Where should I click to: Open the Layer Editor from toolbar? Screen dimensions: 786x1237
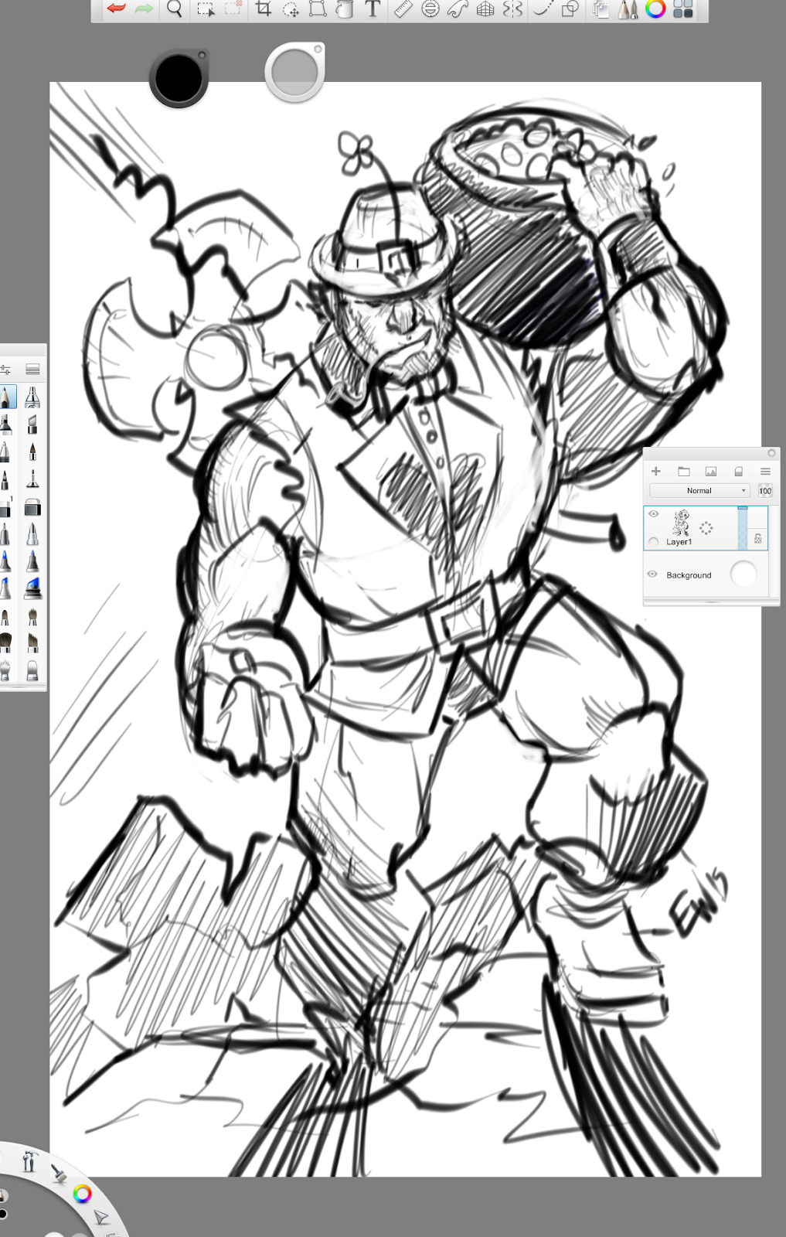pos(601,9)
